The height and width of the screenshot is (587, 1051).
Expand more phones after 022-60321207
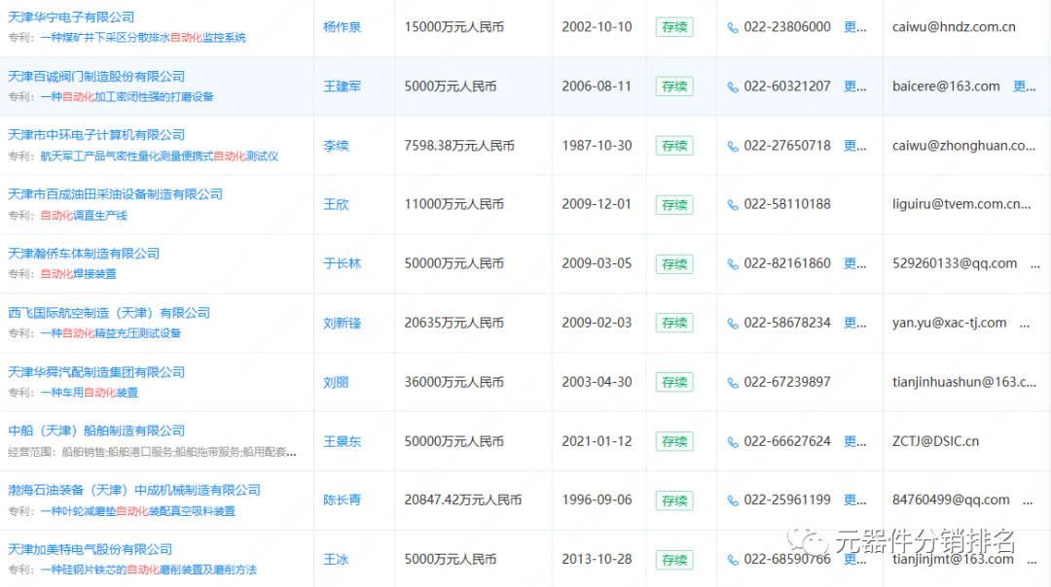(x=854, y=86)
